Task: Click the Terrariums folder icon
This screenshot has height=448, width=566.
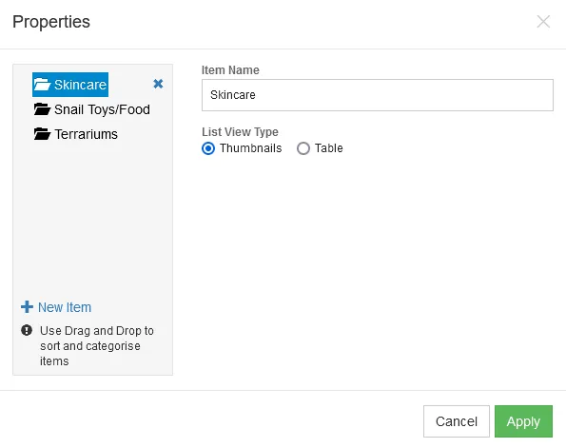Action: point(42,134)
